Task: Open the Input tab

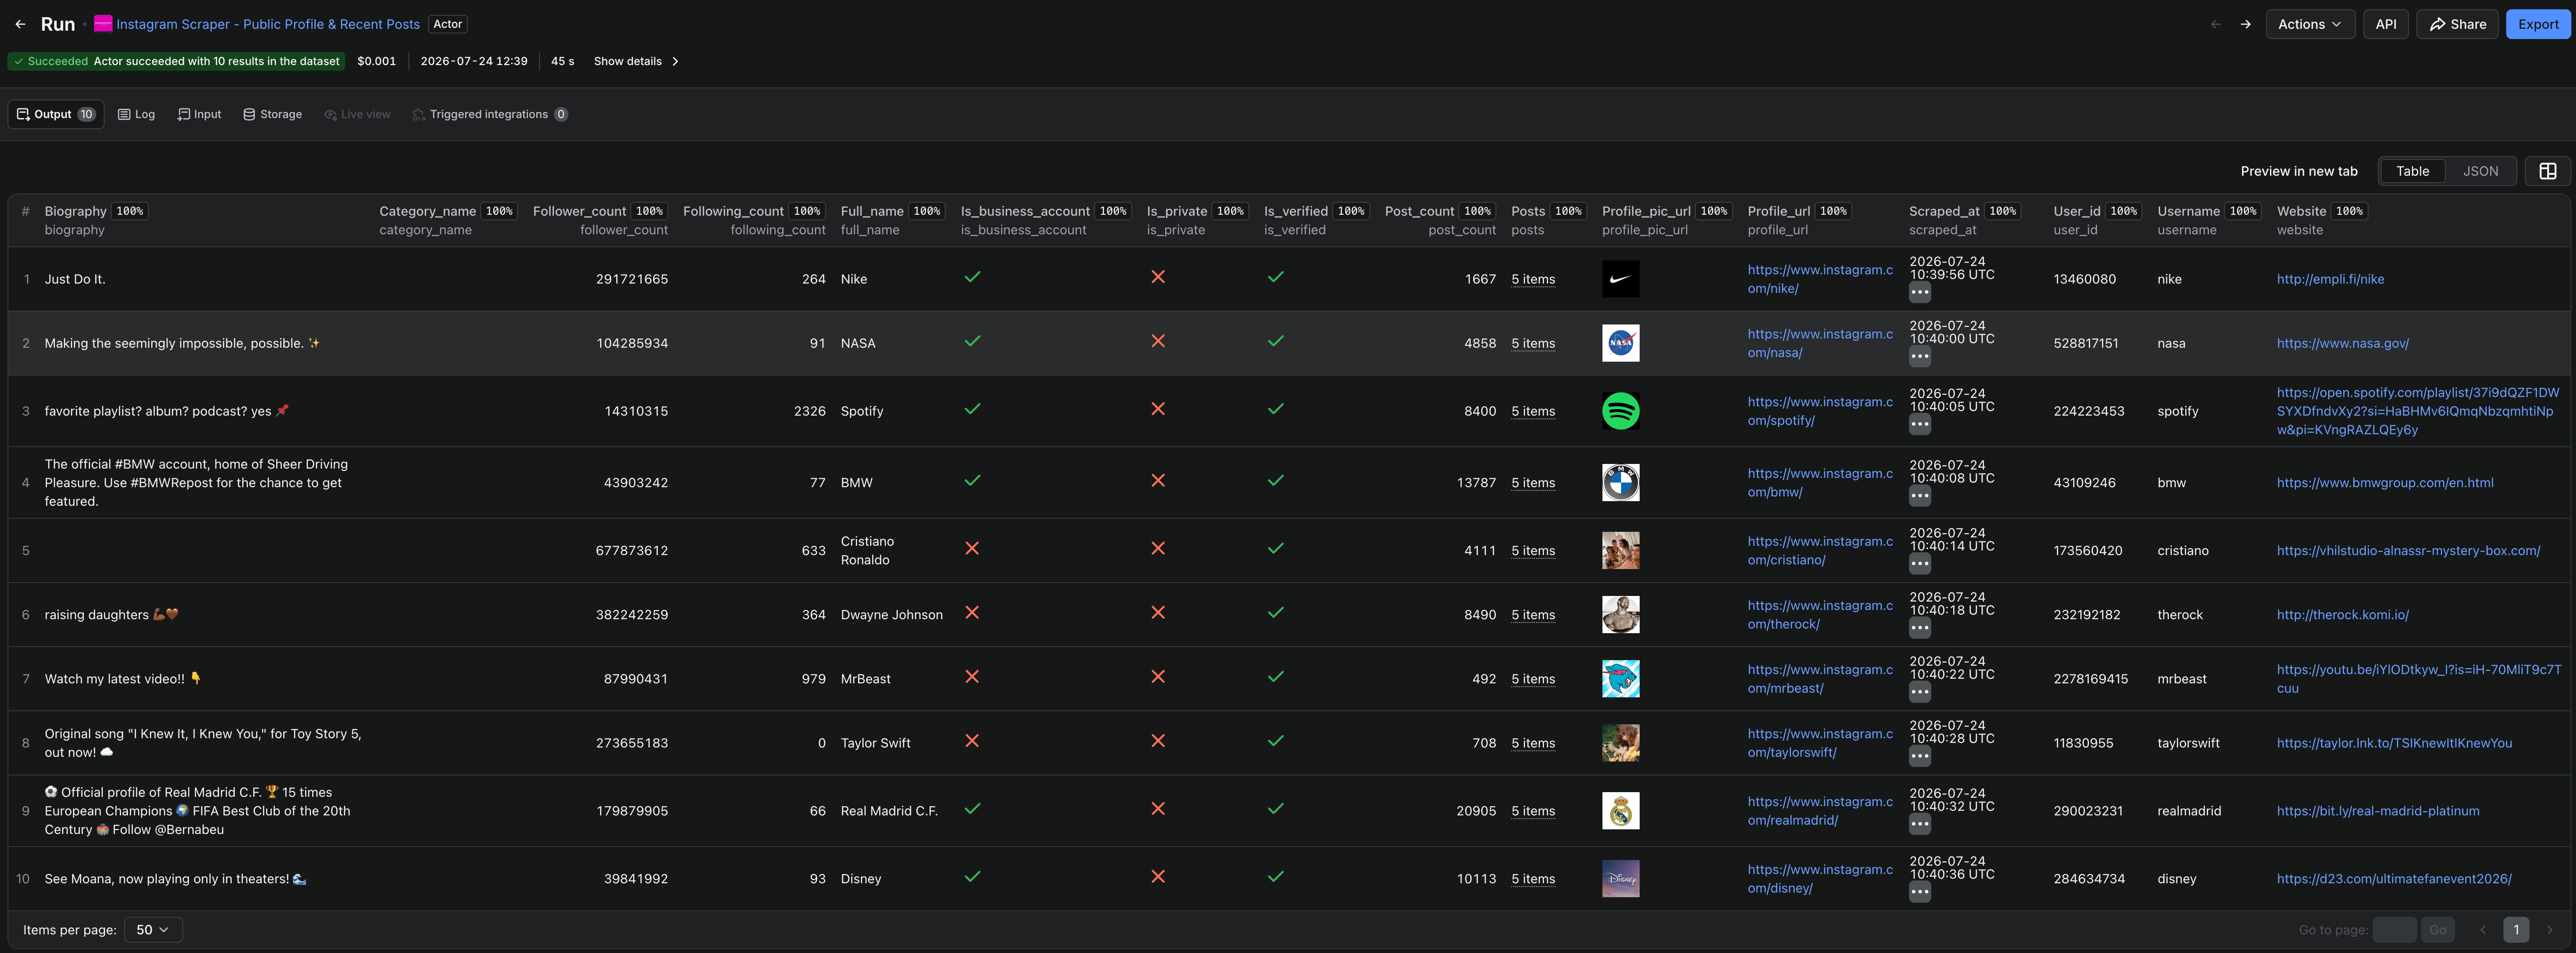Action: [x=200, y=114]
